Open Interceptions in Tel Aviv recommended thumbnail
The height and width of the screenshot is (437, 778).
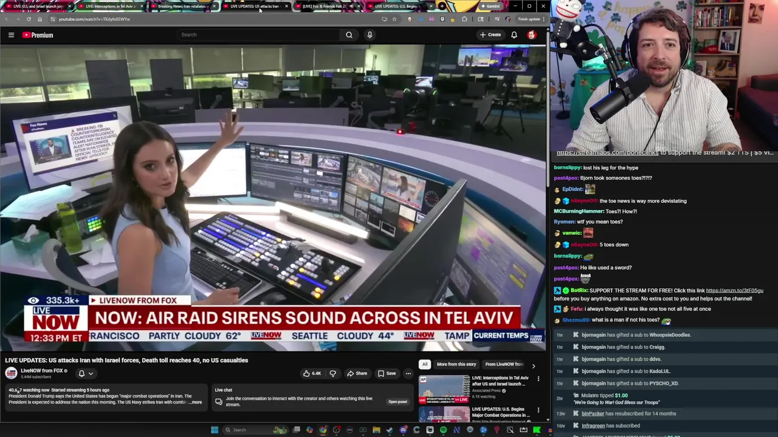[444, 389]
